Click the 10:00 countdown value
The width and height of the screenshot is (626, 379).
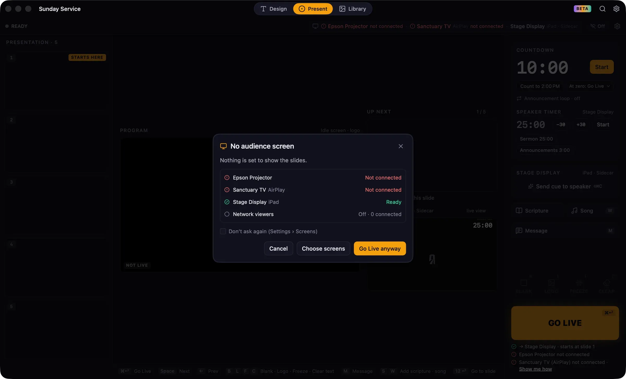pyautogui.click(x=542, y=68)
